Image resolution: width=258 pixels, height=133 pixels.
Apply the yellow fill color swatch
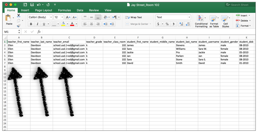[x=63, y=24]
